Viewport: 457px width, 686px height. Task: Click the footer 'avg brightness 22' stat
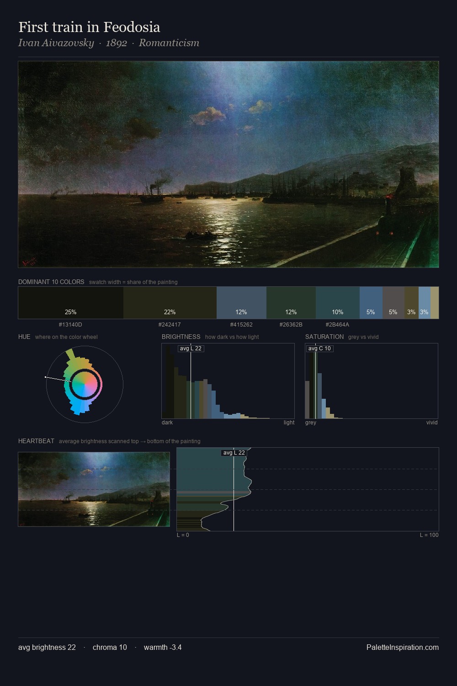[x=47, y=648]
